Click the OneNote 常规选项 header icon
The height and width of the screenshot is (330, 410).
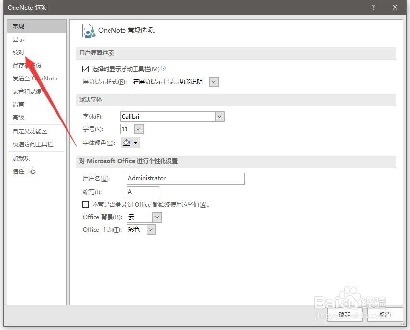point(89,31)
